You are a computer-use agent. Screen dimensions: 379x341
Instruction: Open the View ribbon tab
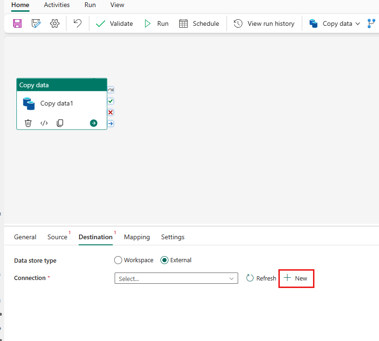click(117, 5)
